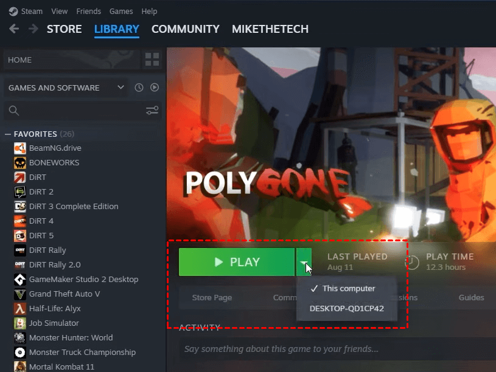
Task: Click the Mortal Kombat 11 icon
Action: click(x=20, y=367)
